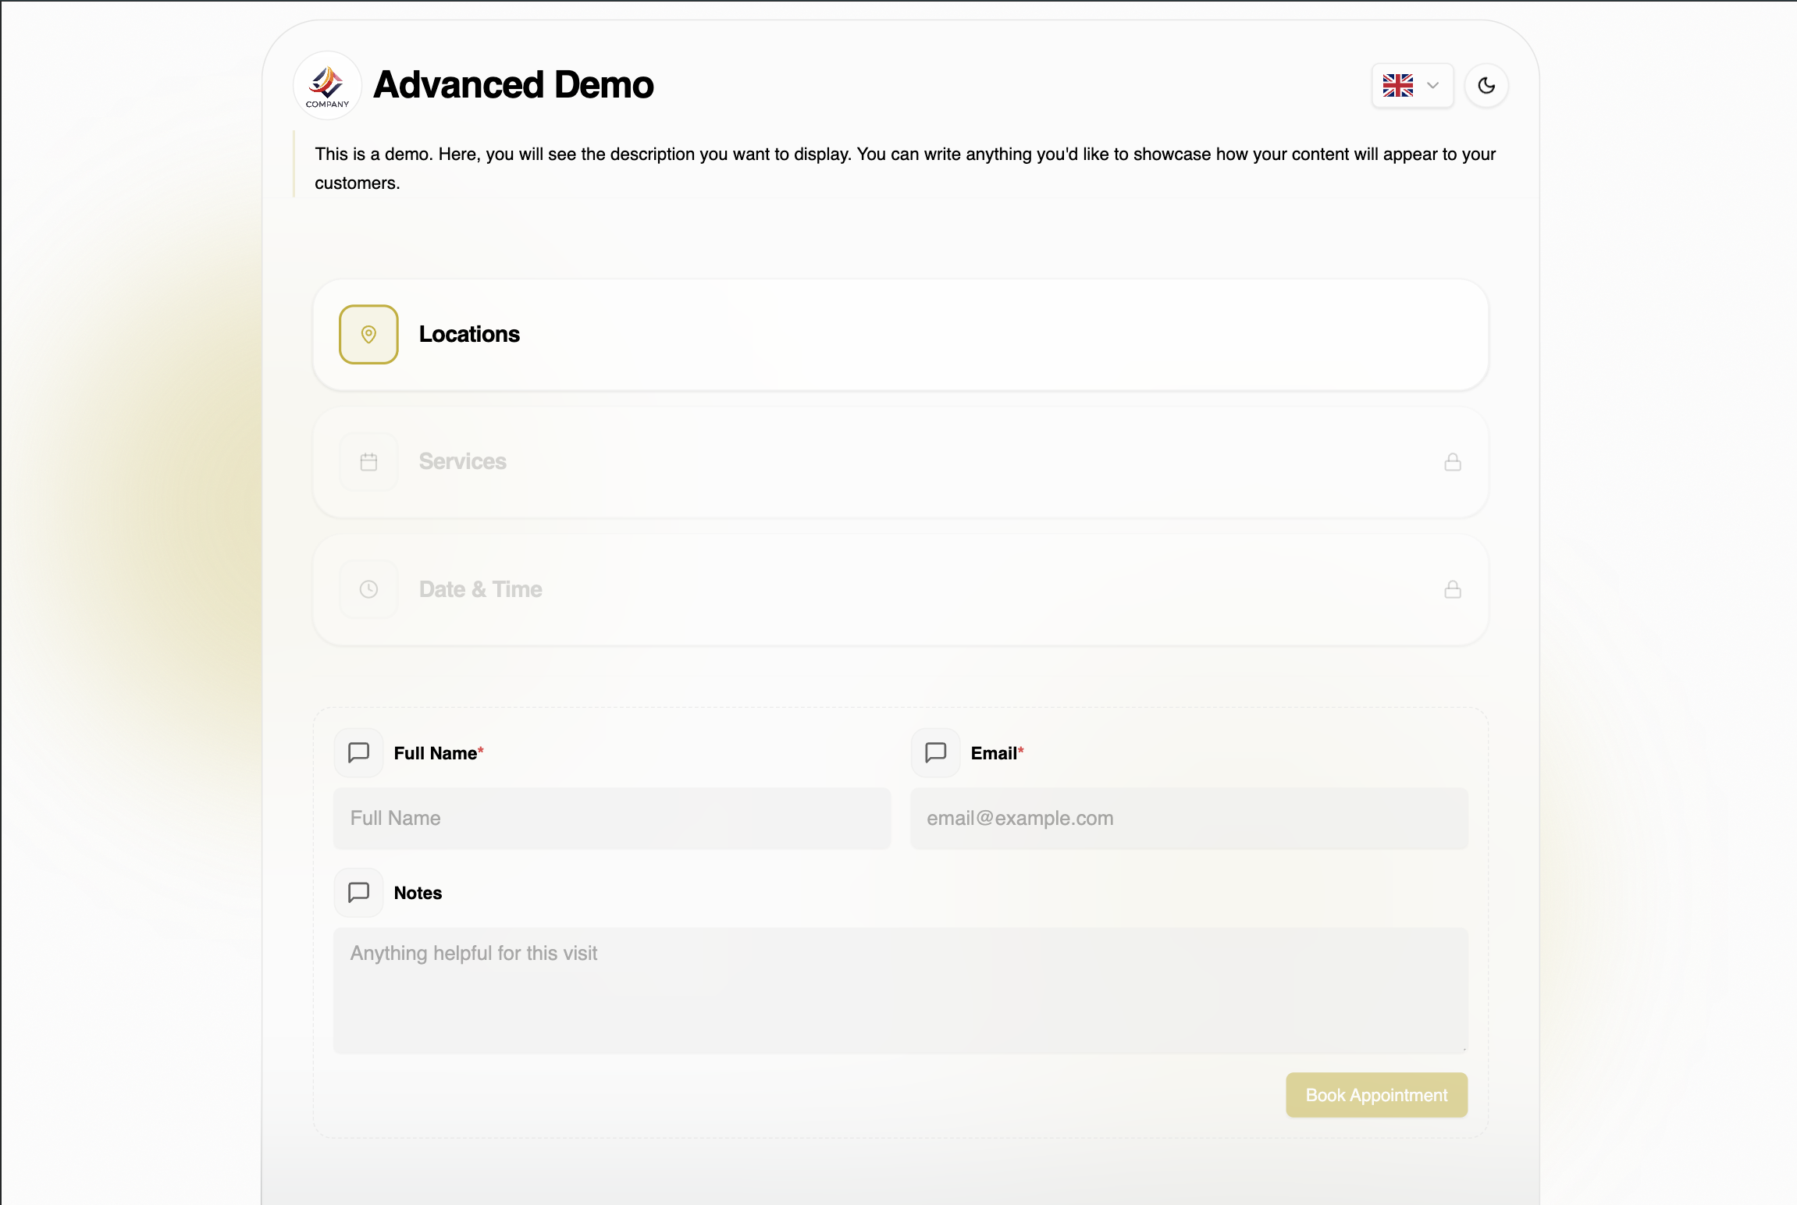Focus the Notes text area
Screen dimensions: 1797x1205
click(900, 990)
